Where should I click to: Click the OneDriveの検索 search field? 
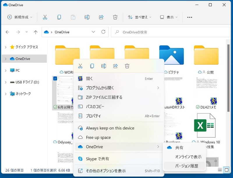coord(170,32)
